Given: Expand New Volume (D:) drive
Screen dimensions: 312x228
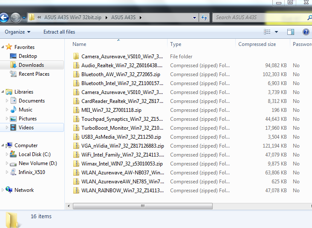Looking at the screenshot, I should (7, 163).
